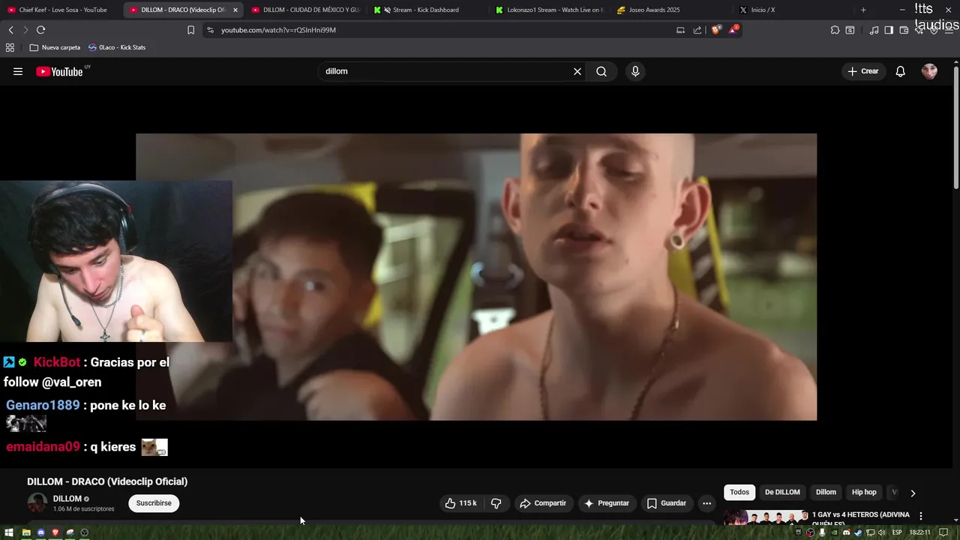
Task: Open the tab search icon beside extensions
Action: [x=850, y=30]
